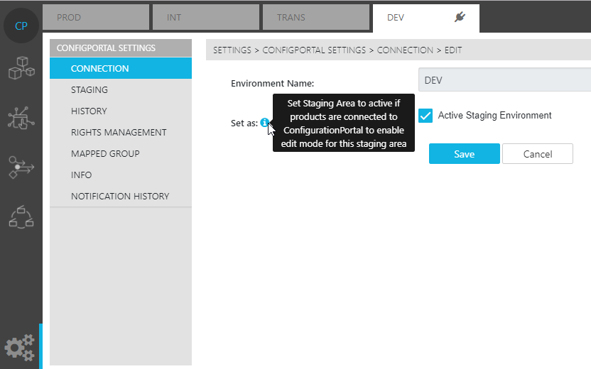Uncheck Active Staging Environment checkbox
The height and width of the screenshot is (369, 591).
tap(425, 116)
